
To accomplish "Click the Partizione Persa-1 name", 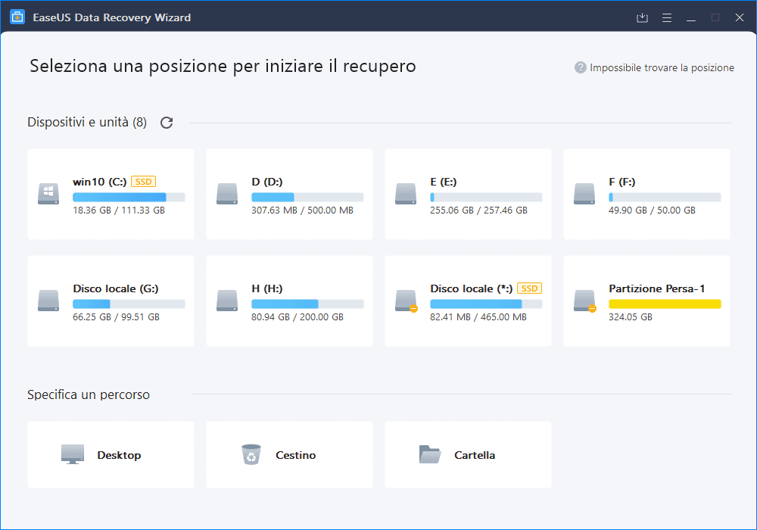I will pyautogui.click(x=656, y=288).
